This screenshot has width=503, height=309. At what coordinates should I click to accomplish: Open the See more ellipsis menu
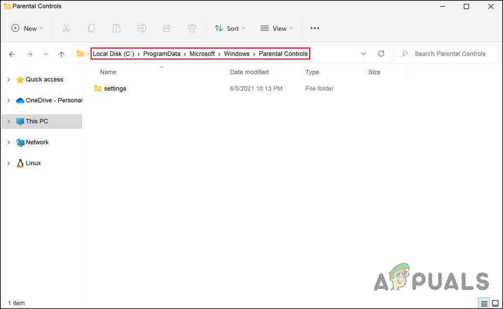[x=315, y=28]
